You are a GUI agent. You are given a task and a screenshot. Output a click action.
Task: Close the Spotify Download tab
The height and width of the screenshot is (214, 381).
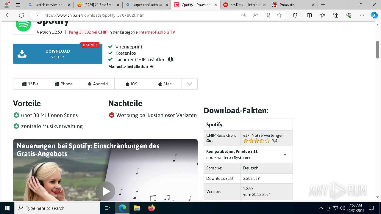[x=216, y=5]
